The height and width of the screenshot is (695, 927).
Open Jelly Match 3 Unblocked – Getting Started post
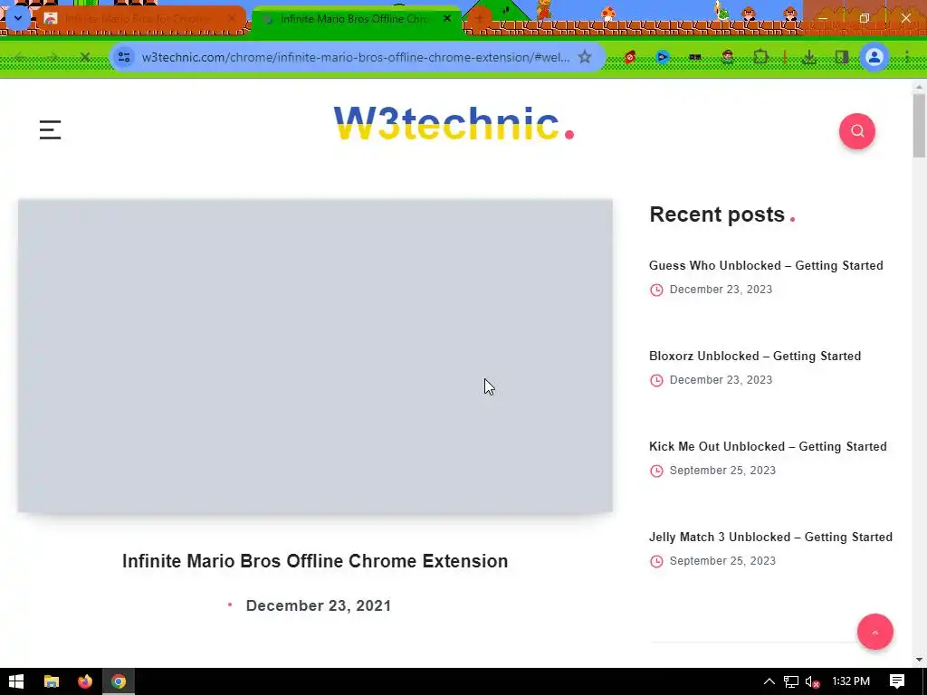(x=771, y=537)
